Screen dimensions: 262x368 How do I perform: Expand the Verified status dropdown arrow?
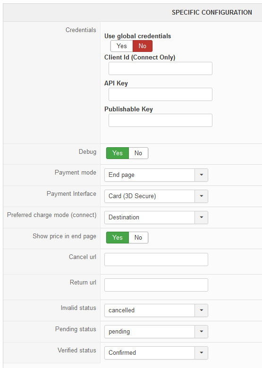[201, 352]
